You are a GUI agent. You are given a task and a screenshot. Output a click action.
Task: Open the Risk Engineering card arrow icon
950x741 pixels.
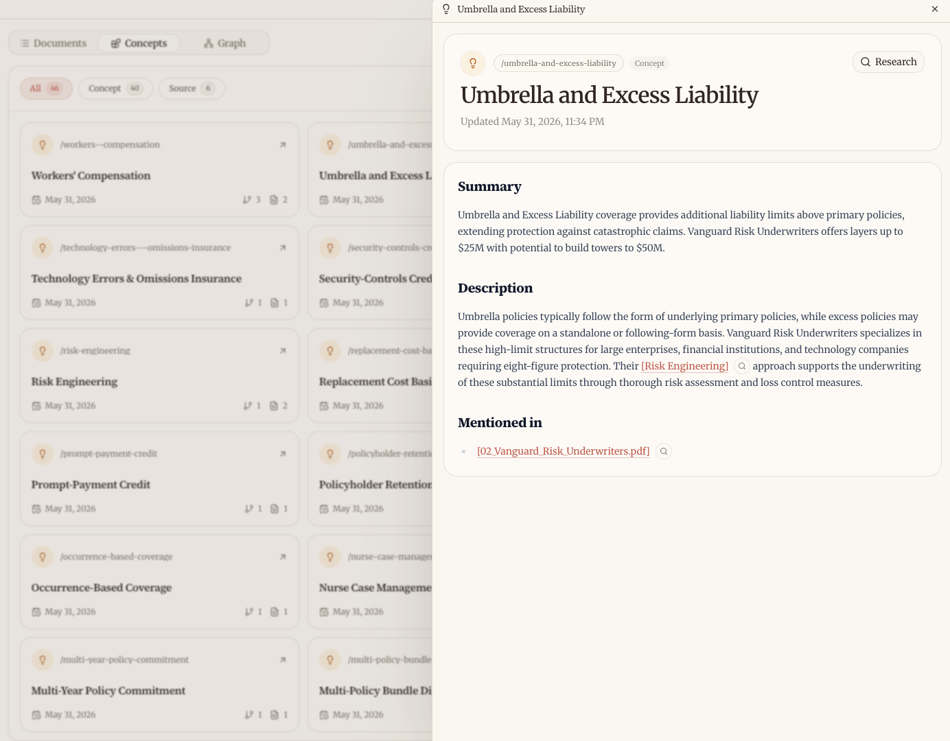coord(283,351)
